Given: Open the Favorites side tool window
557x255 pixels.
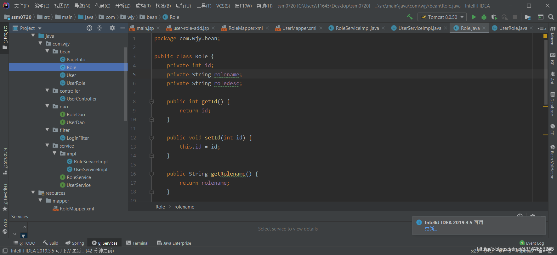Looking at the screenshot, I should pos(5,197).
